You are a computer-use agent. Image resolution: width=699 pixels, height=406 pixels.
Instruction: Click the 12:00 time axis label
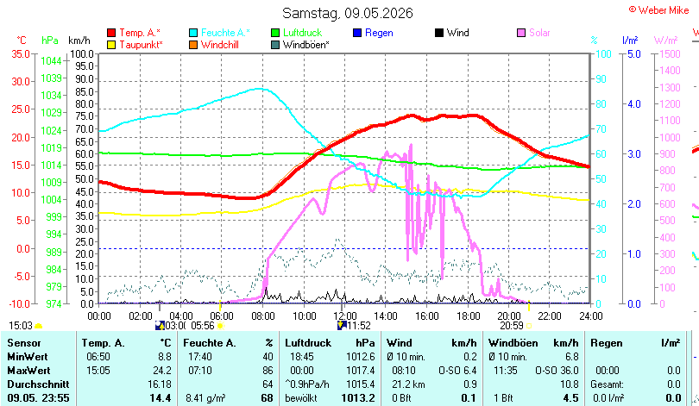345,316
